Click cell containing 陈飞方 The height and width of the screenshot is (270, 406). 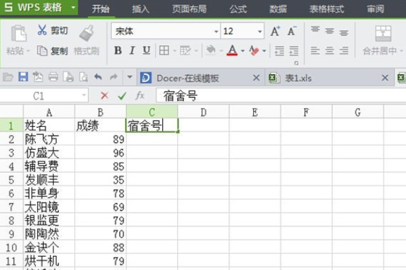coord(49,140)
